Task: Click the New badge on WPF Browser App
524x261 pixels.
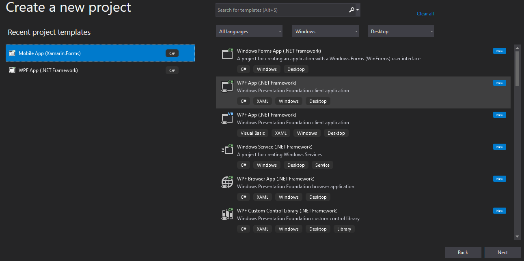Action: (500, 179)
